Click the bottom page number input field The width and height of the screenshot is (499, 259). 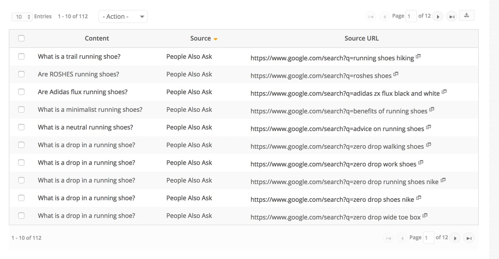428,238
